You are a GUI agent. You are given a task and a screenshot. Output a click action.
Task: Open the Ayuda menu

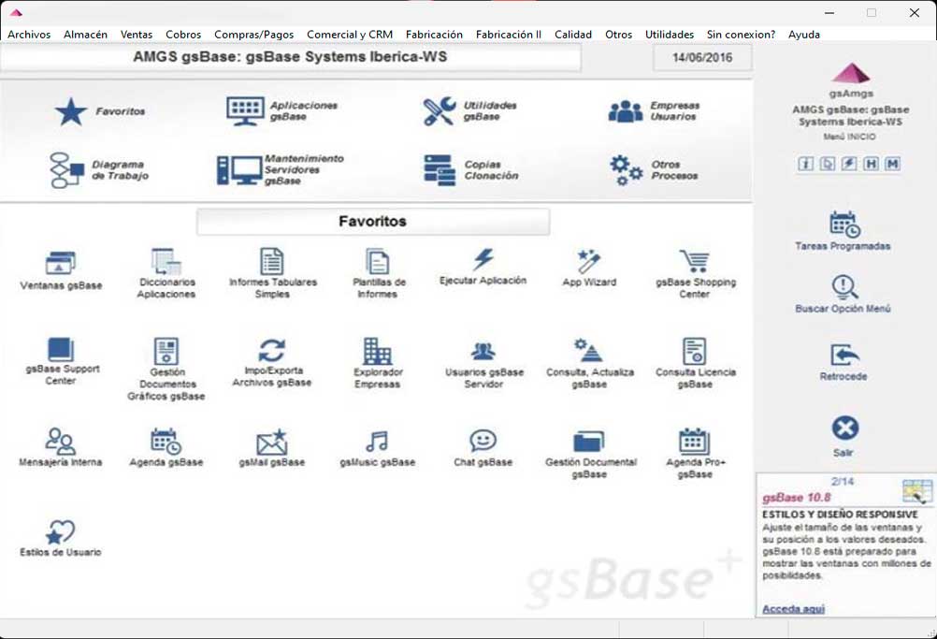[803, 35]
